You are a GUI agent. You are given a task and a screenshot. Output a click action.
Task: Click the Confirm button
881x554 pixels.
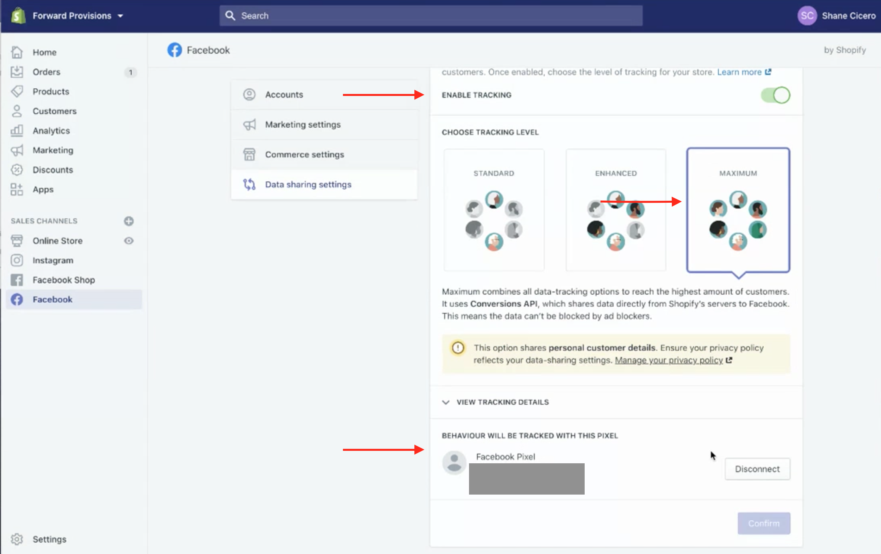(764, 523)
